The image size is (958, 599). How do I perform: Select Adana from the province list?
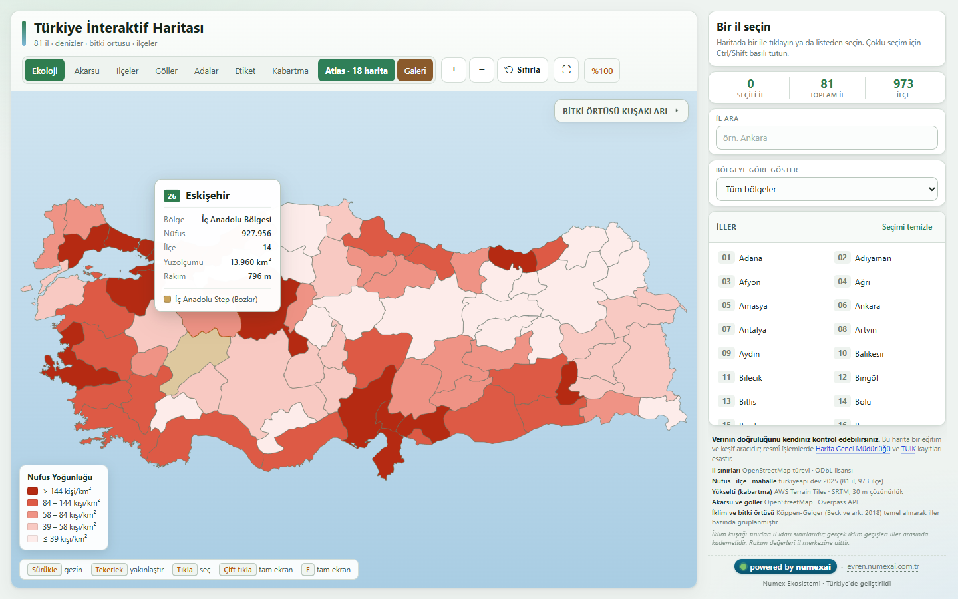coord(769,258)
